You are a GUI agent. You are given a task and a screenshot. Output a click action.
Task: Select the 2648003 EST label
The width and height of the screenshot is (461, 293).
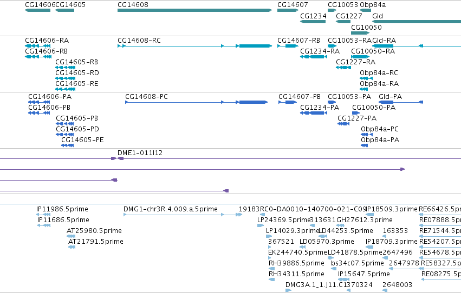[x=398, y=285]
